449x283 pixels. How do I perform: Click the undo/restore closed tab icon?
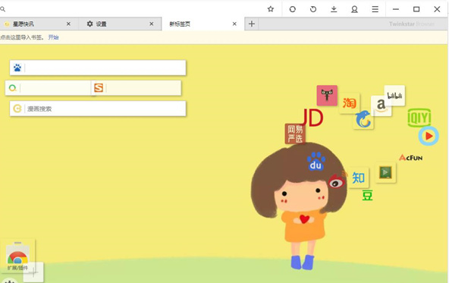(x=313, y=9)
